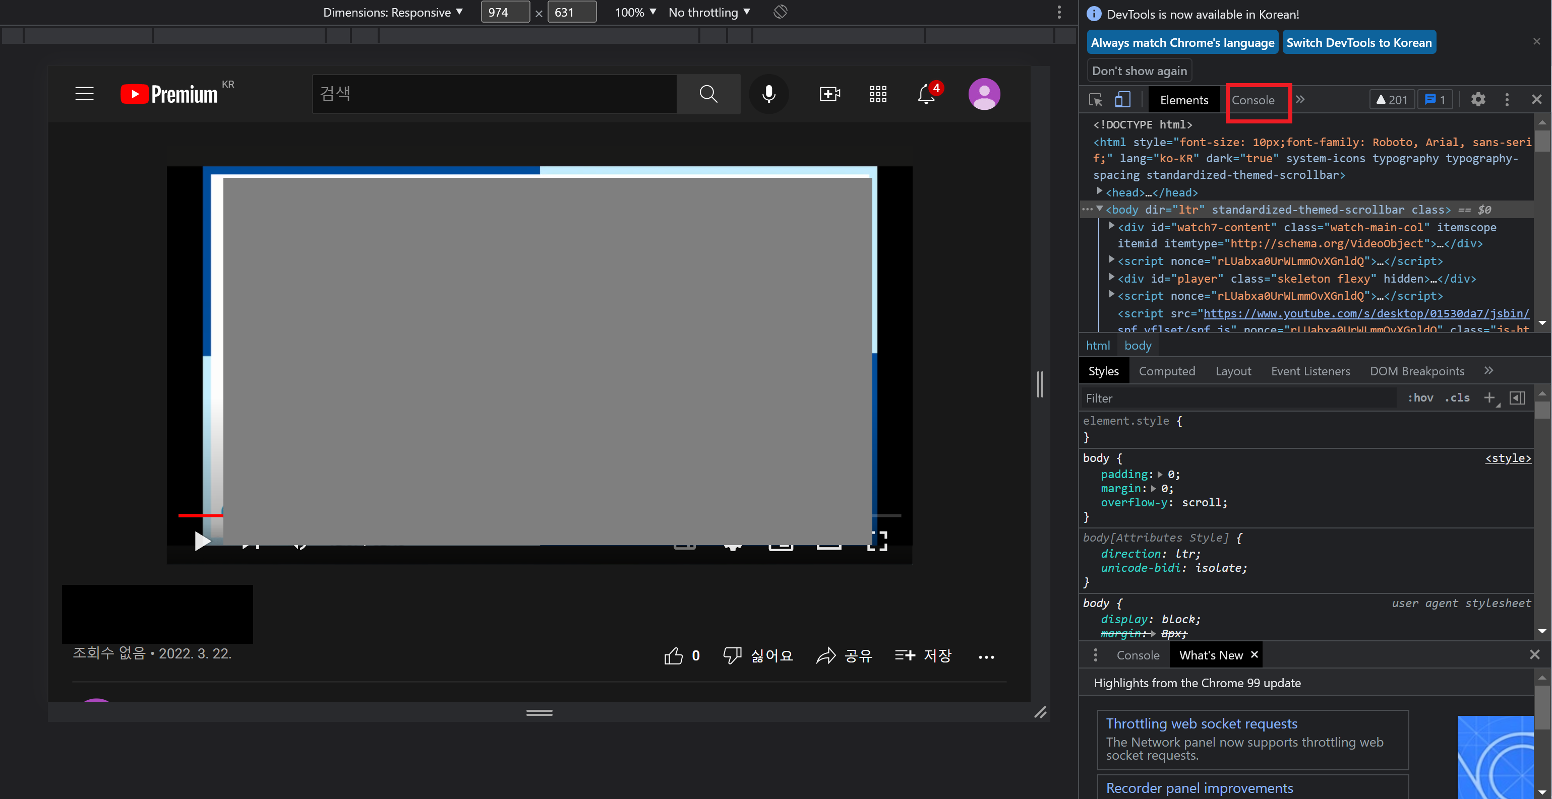Open device toolbar more options menu
The image size is (1552, 799).
1059,12
